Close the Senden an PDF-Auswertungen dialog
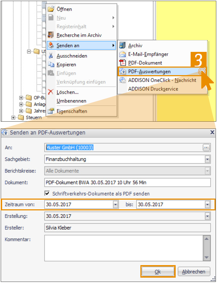The width and height of the screenshot is (217, 283). [212, 132]
